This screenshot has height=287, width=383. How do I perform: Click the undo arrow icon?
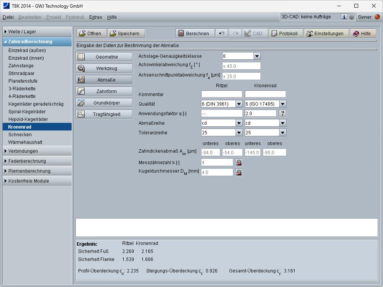pos(222,33)
